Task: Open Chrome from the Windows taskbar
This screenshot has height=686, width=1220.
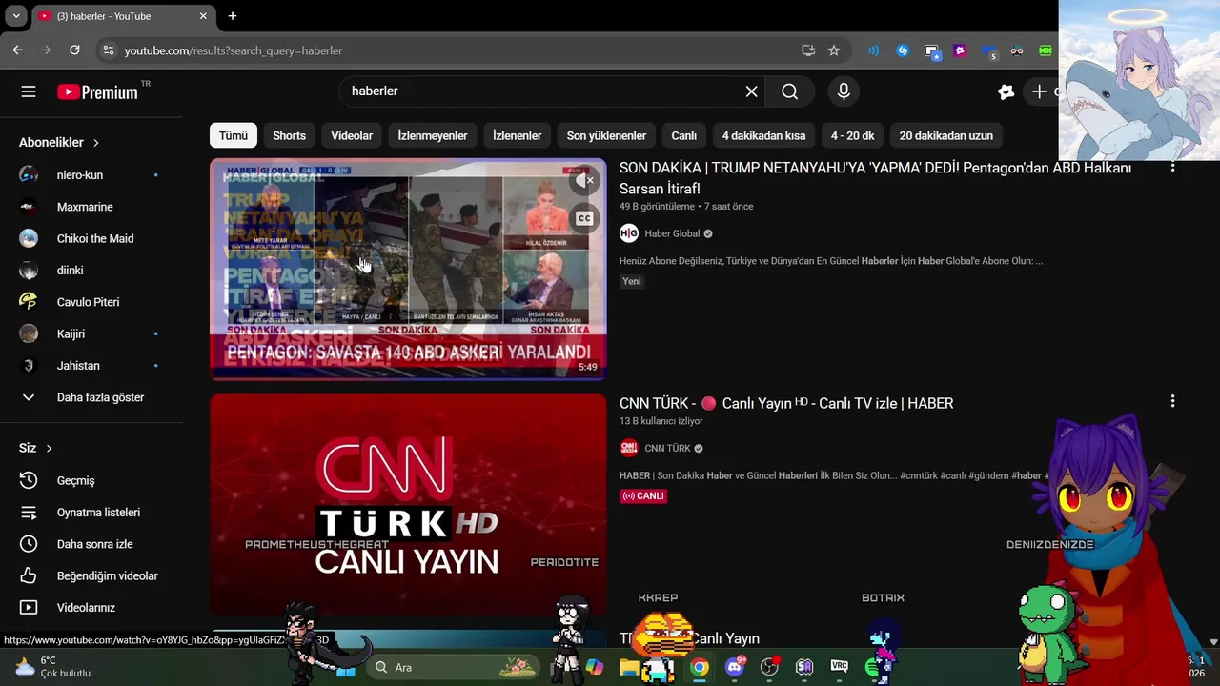Action: (700, 667)
